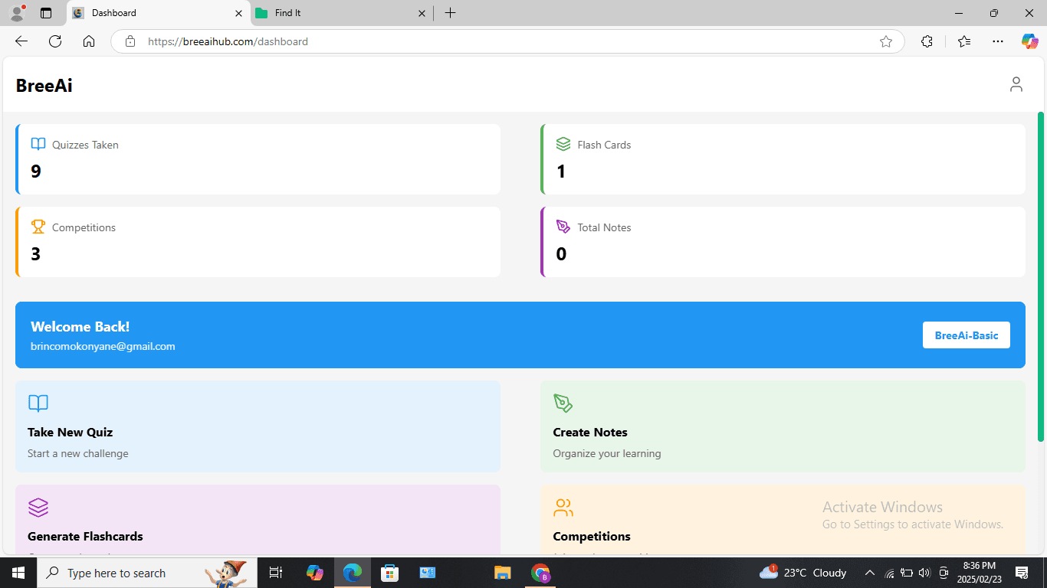Open File Explorer from taskbar
The width and height of the screenshot is (1047, 588).
[502, 573]
